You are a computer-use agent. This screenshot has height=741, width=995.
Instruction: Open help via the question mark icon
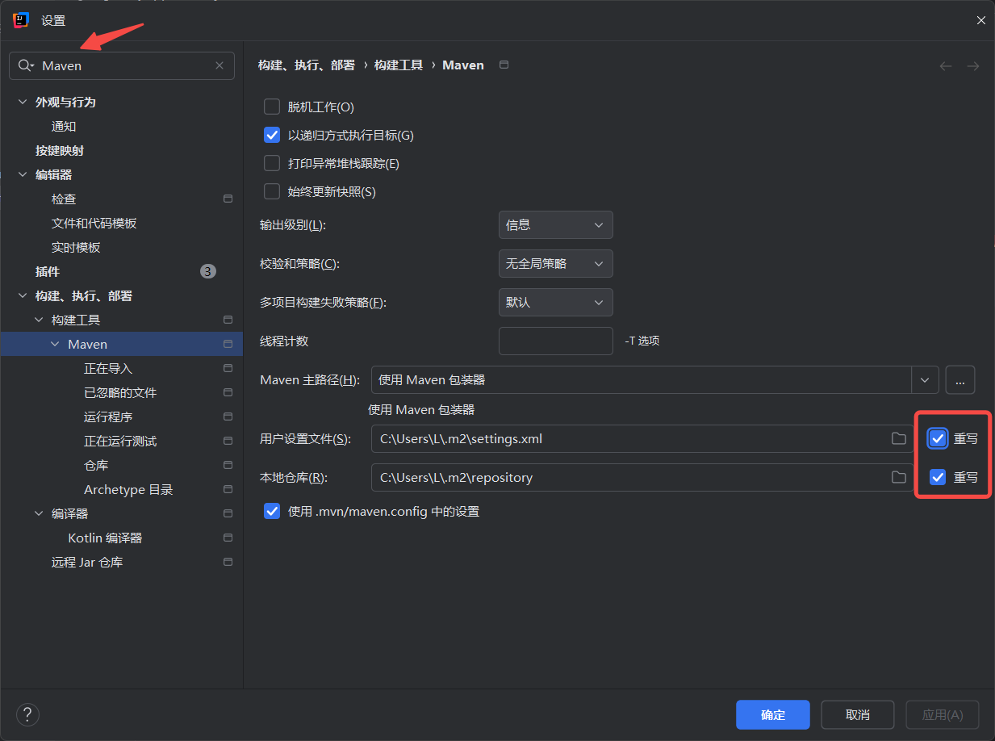(x=27, y=714)
